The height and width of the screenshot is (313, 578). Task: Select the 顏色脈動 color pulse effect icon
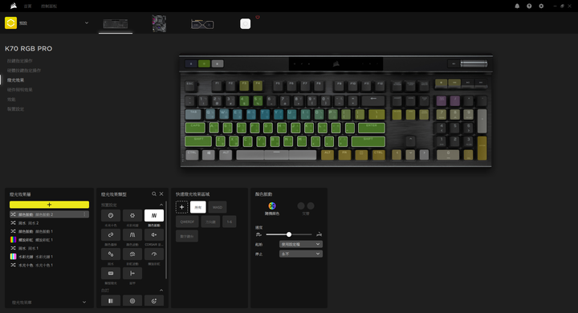[x=154, y=215]
